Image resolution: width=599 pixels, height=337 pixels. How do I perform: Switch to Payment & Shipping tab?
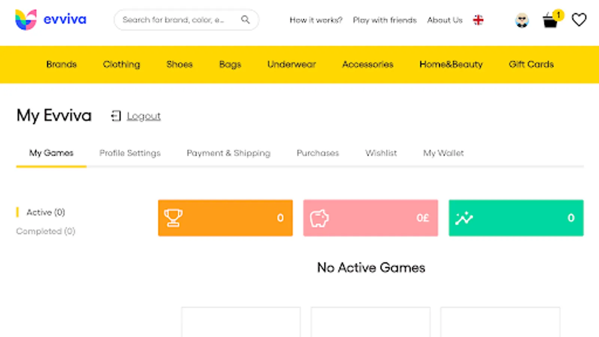click(x=228, y=153)
